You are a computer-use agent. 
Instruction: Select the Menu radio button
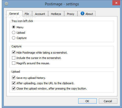(x=13, y=27)
